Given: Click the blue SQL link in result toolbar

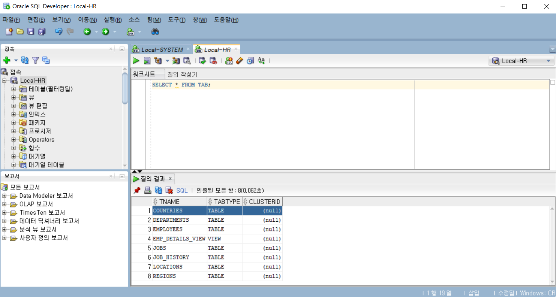Looking at the screenshot, I should (x=182, y=190).
